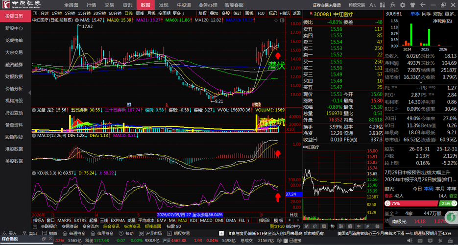Click the 看空 25% sentiment bar
Viewport: 458px width, 245px height.
[447, 203]
